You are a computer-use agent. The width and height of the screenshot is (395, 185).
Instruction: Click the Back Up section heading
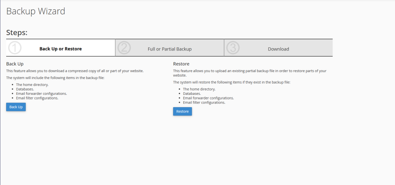[15, 64]
